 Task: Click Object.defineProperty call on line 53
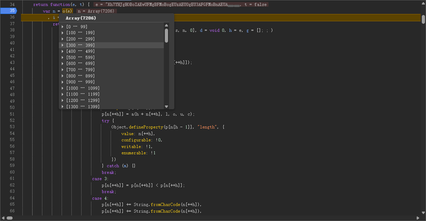[x=137, y=127]
